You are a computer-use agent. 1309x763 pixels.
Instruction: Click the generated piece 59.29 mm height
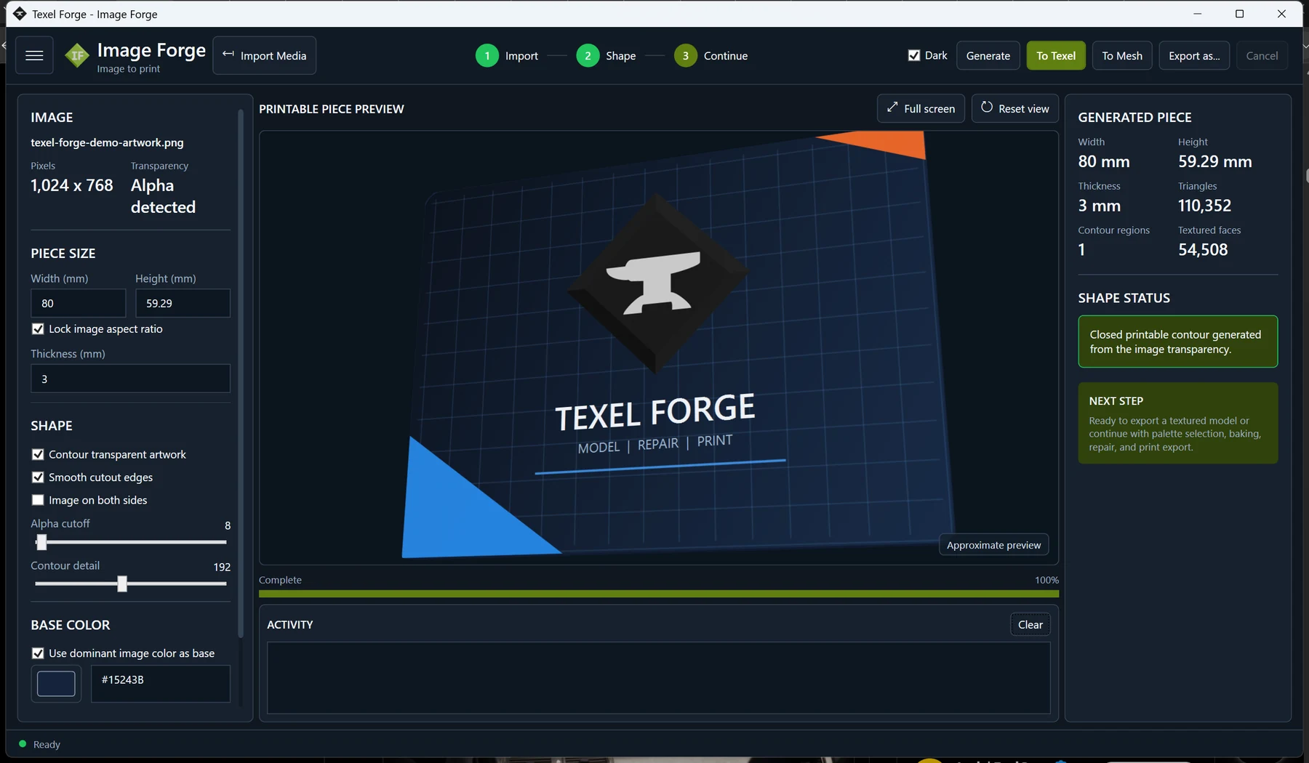[x=1214, y=161]
